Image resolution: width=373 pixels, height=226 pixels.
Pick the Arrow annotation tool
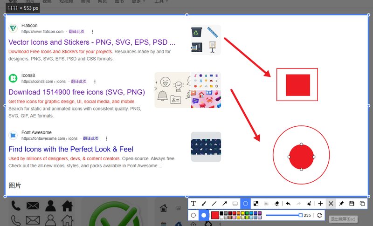click(225, 204)
